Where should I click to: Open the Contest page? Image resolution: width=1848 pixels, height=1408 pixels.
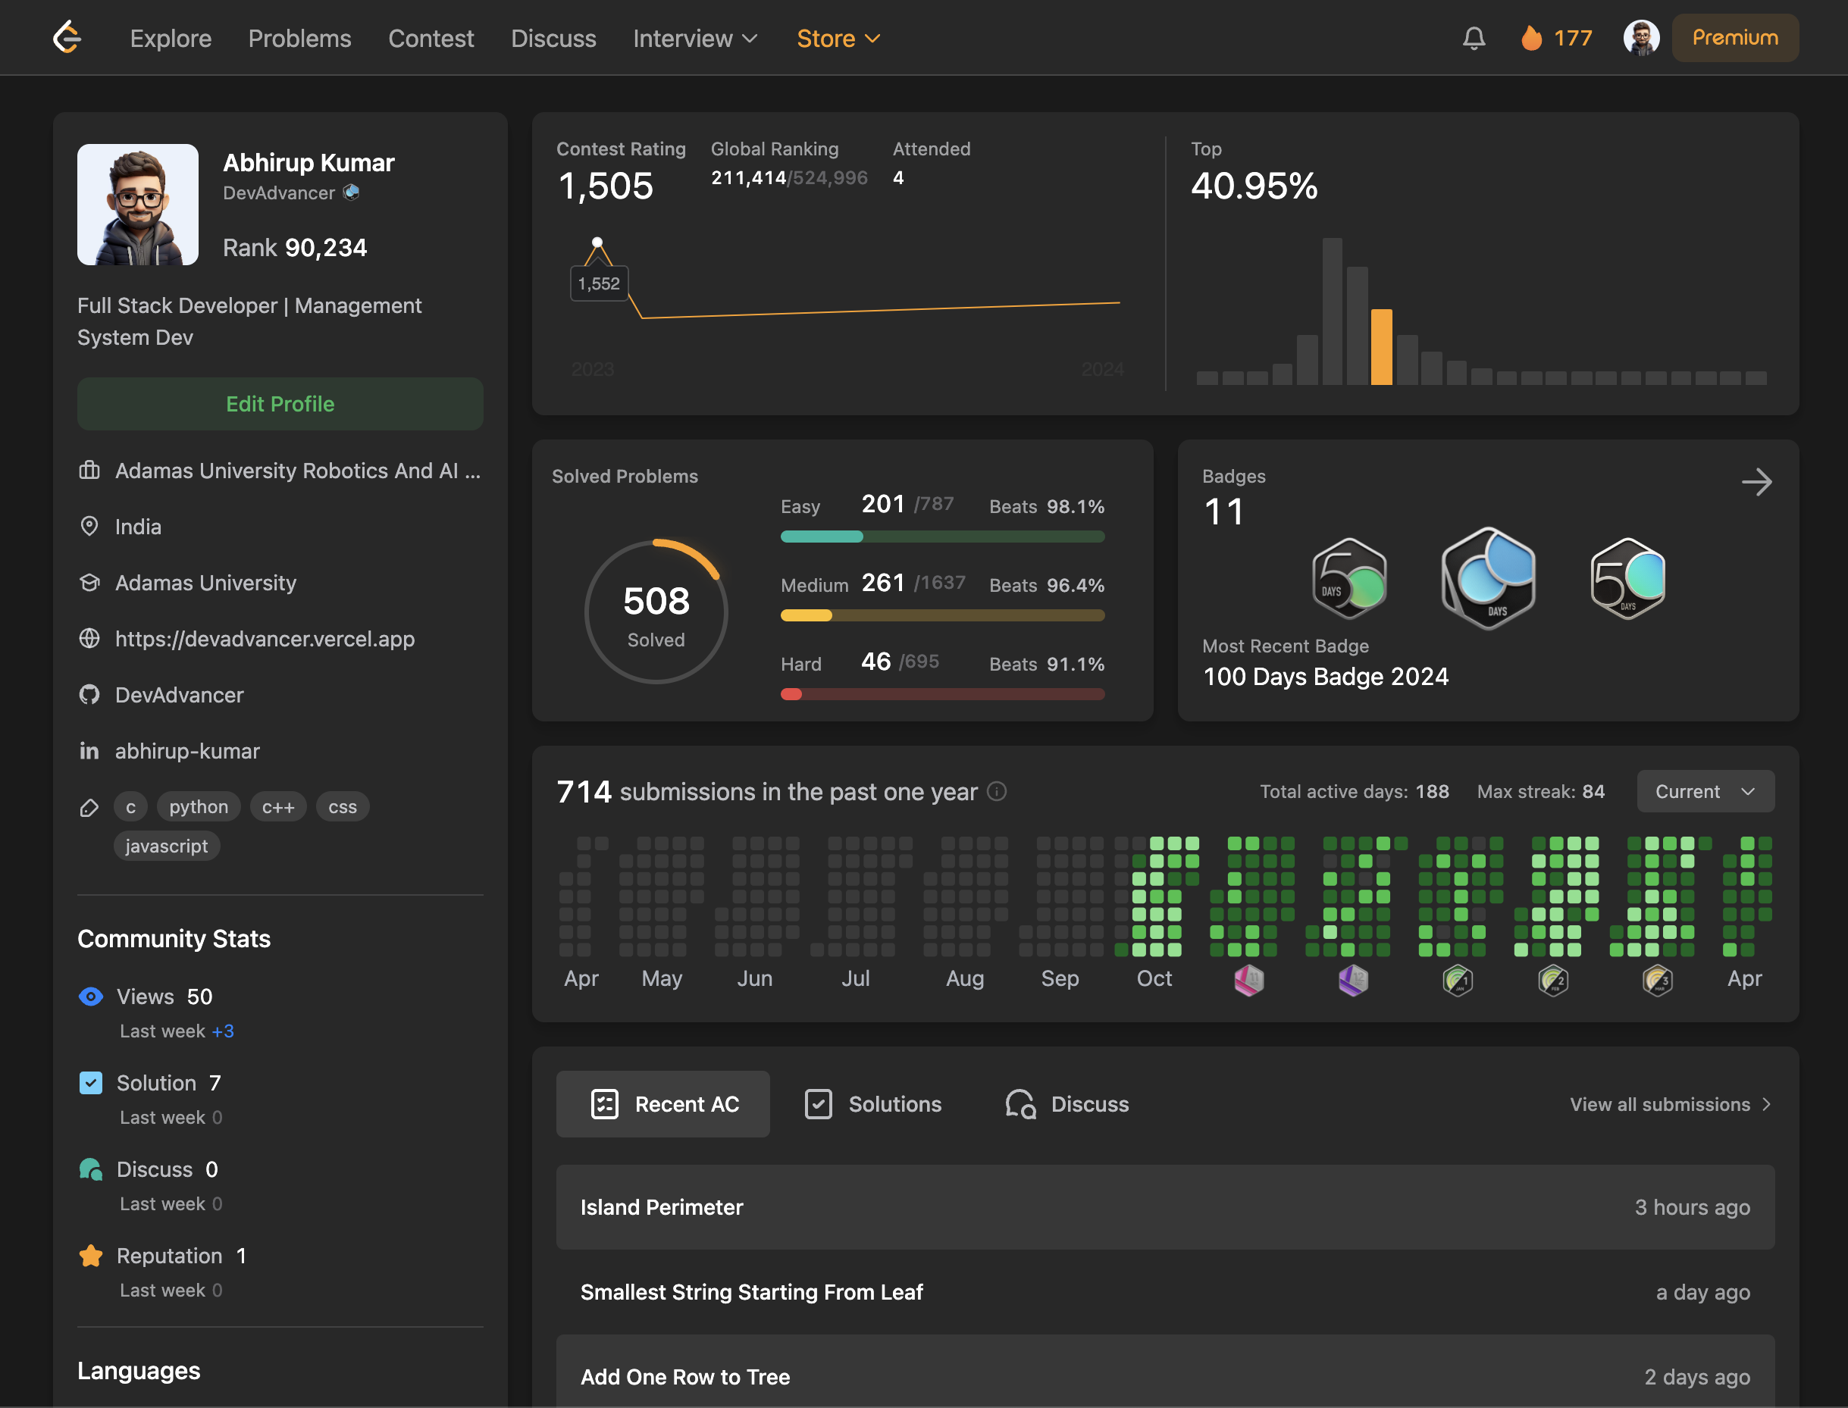[431, 39]
